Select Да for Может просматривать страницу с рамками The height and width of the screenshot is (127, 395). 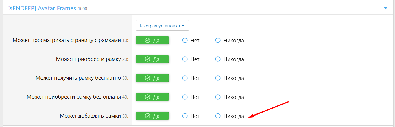(x=152, y=41)
